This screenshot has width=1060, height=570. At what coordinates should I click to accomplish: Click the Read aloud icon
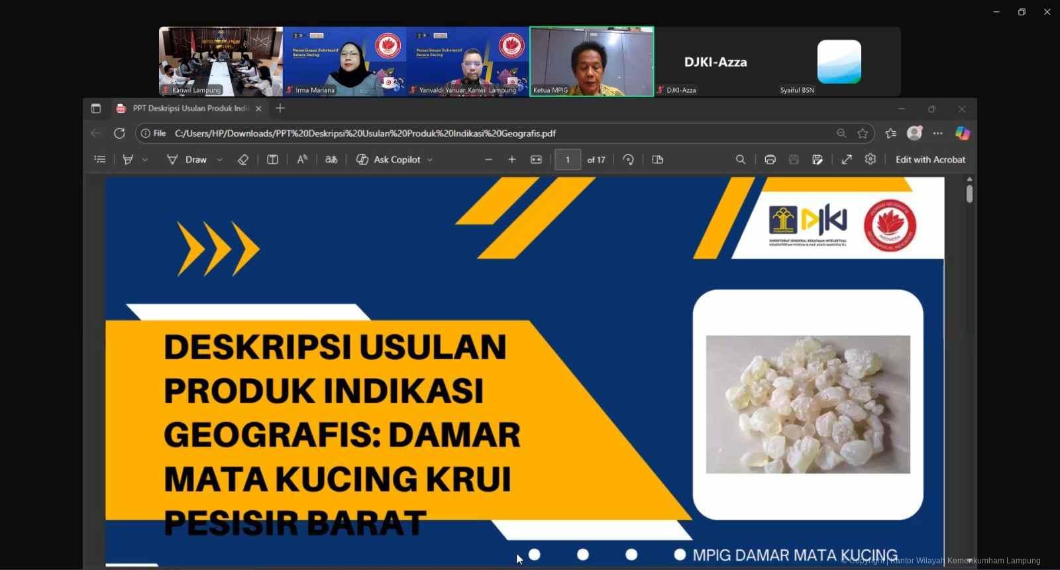click(302, 160)
